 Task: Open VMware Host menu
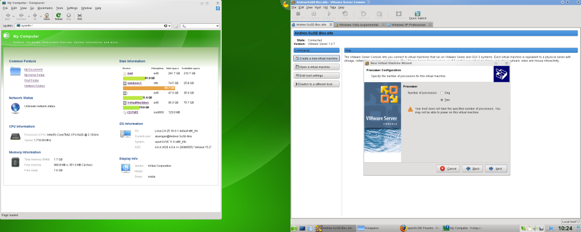tap(318, 7)
